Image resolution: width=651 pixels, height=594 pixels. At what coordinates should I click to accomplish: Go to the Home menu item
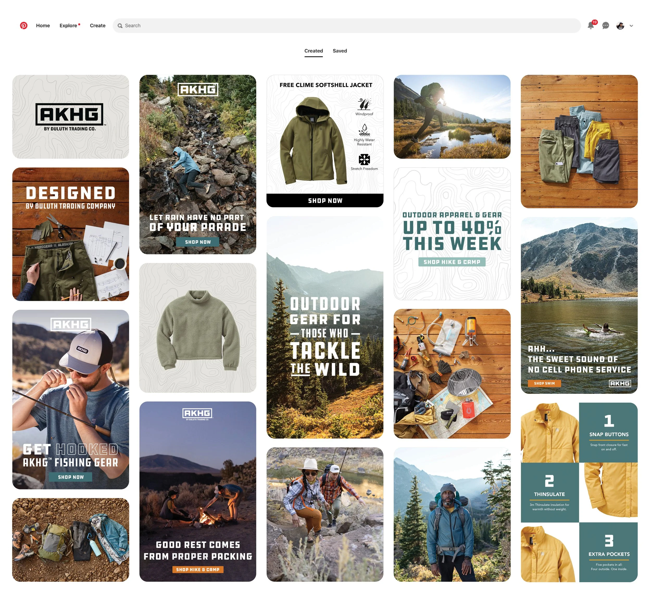pyautogui.click(x=43, y=26)
